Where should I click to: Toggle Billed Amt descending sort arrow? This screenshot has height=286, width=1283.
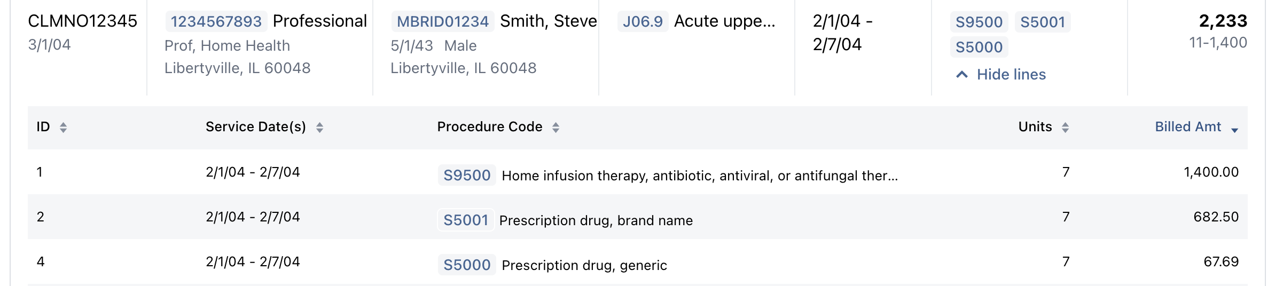coord(1234,130)
